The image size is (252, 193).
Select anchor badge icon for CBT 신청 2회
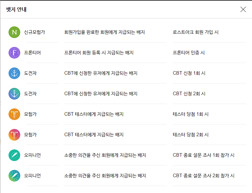[14, 94]
